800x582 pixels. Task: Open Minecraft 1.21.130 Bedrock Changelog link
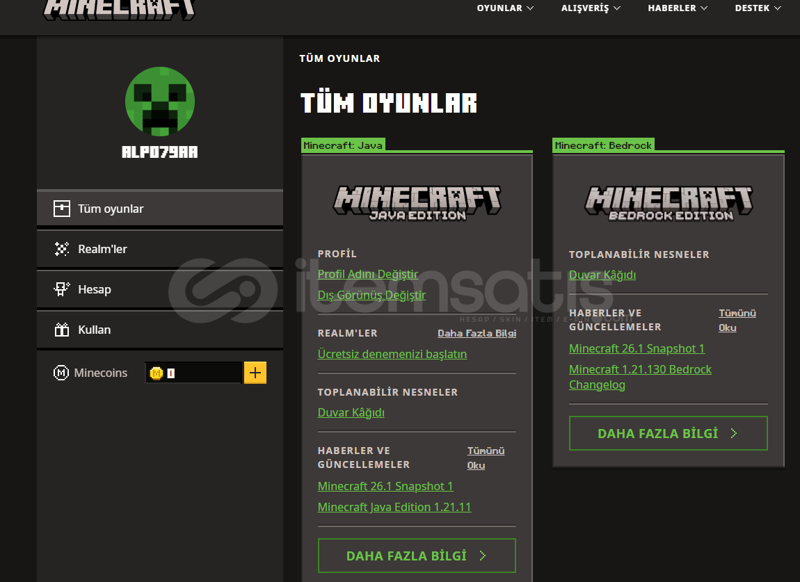pos(640,377)
